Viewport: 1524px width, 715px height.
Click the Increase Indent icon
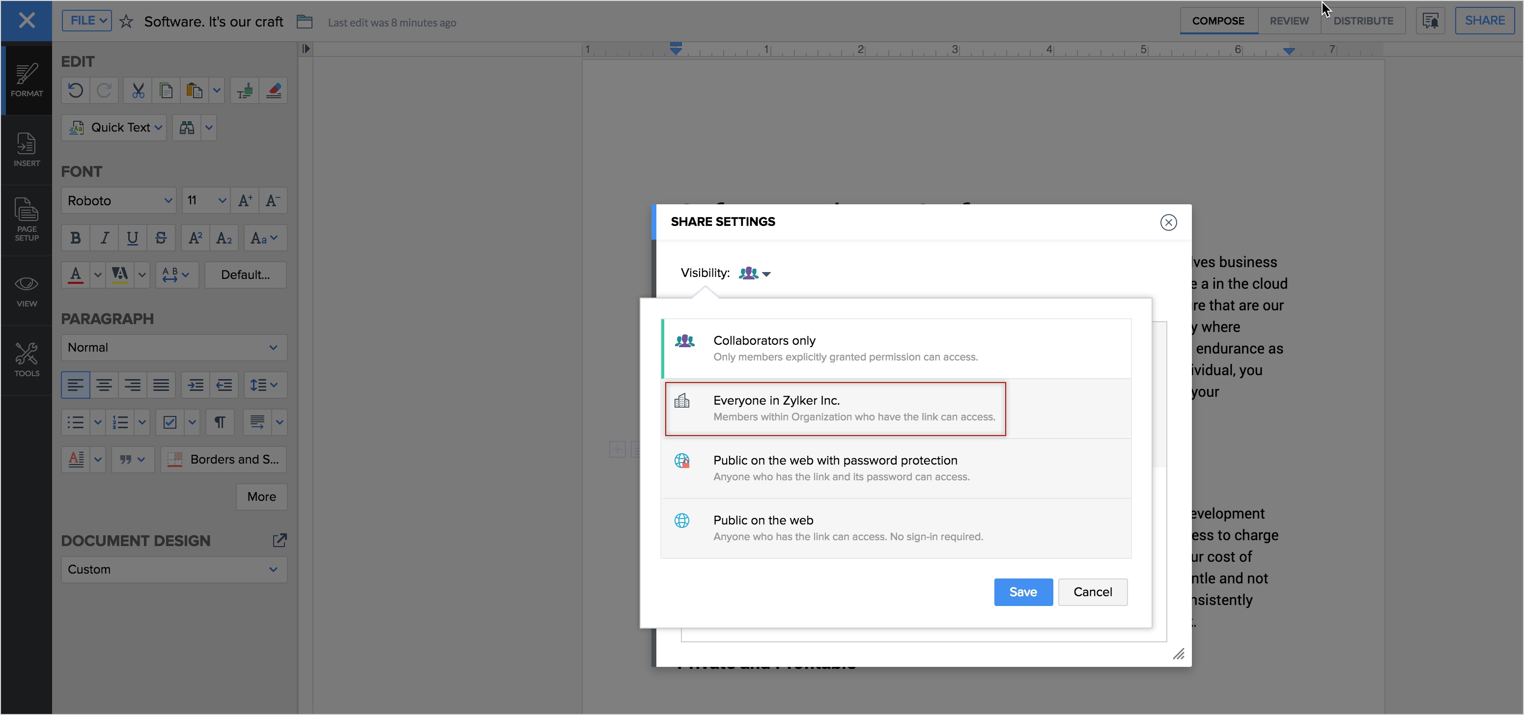click(195, 385)
